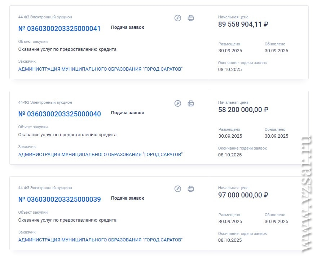Screen dimensions: 317x258
Task: Open purchase link № 0360300203325000041
Action: [x=60, y=29]
